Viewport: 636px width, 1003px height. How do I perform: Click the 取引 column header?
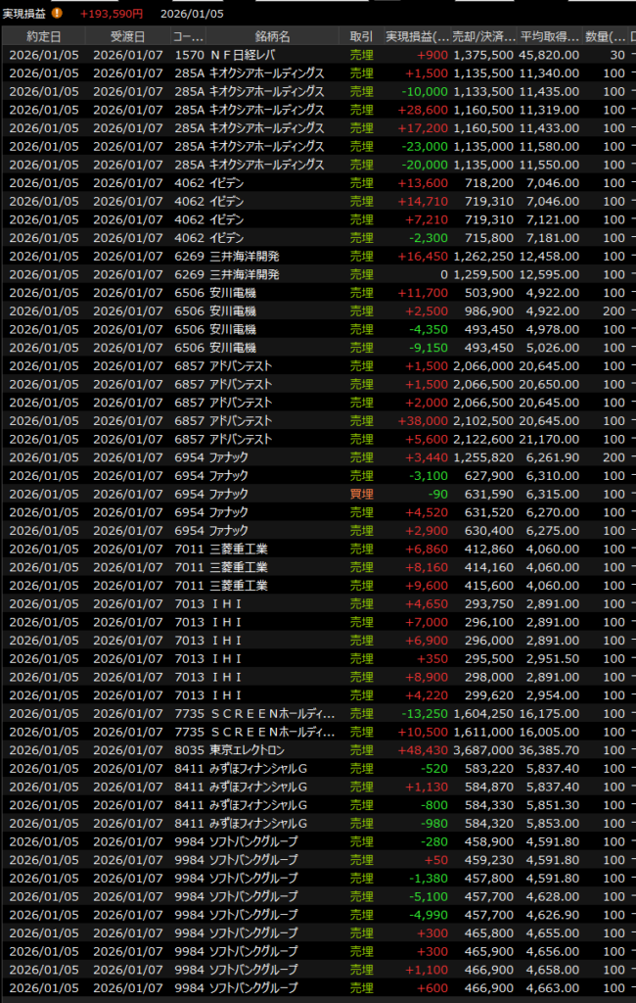tap(361, 36)
